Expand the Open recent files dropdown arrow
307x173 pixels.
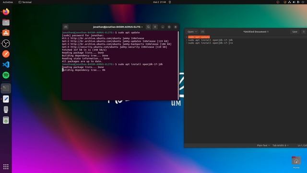(x=196, y=32)
